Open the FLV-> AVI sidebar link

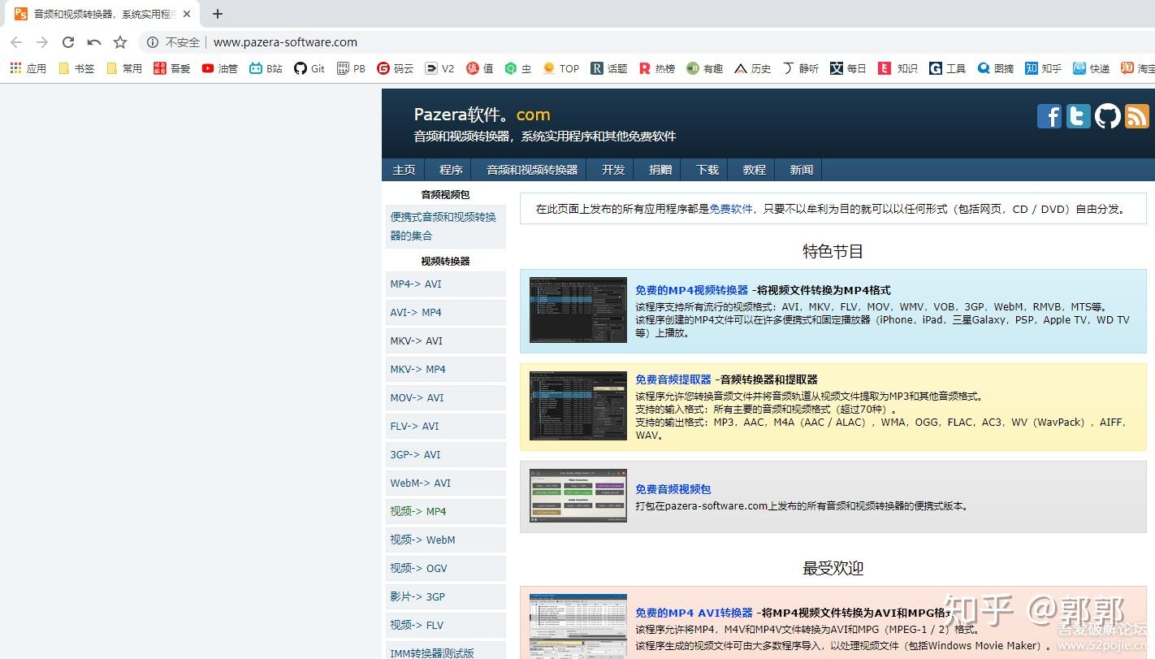coord(445,427)
